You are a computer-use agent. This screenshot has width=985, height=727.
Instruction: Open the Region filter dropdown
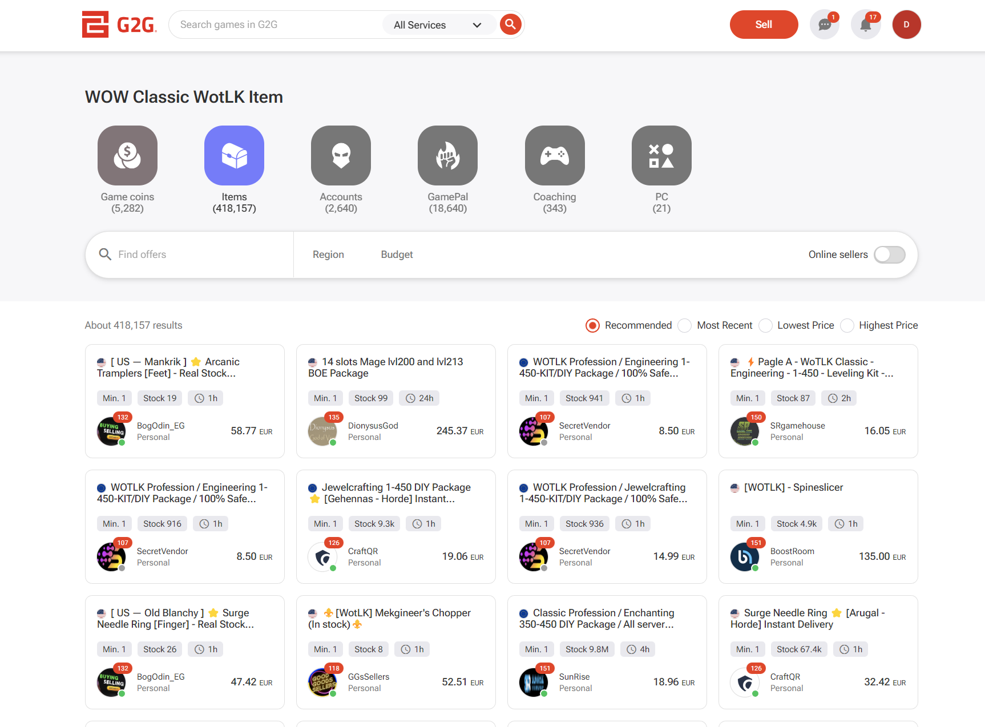[328, 255]
